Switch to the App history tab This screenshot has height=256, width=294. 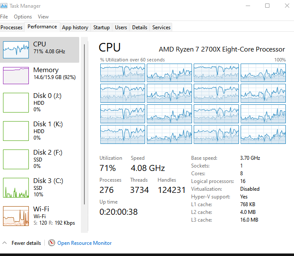tap(75, 27)
